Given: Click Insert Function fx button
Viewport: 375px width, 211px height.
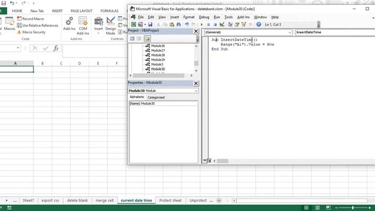Looking at the screenshot, I should click(56, 48).
